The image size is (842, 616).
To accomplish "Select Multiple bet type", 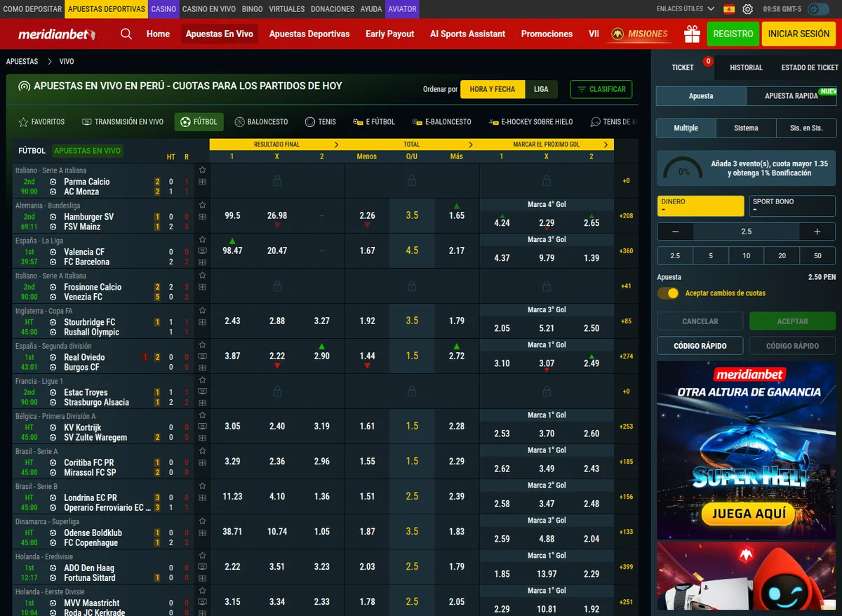I will point(686,128).
